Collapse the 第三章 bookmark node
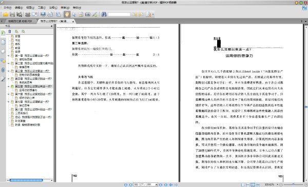 (8, 71)
